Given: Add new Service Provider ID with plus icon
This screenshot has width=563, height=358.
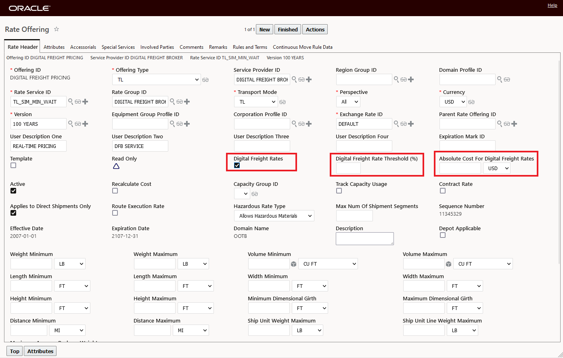Looking at the screenshot, I should tap(309, 79).
